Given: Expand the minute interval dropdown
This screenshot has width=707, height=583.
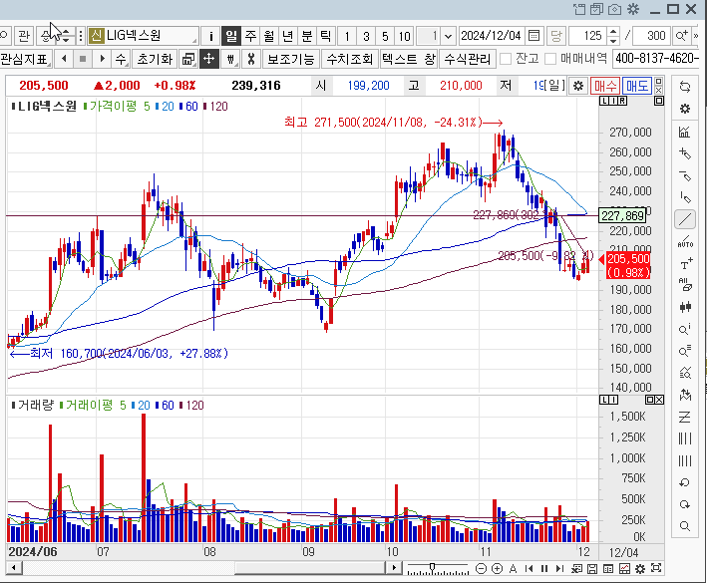Looking at the screenshot, I should pos(446,35).
